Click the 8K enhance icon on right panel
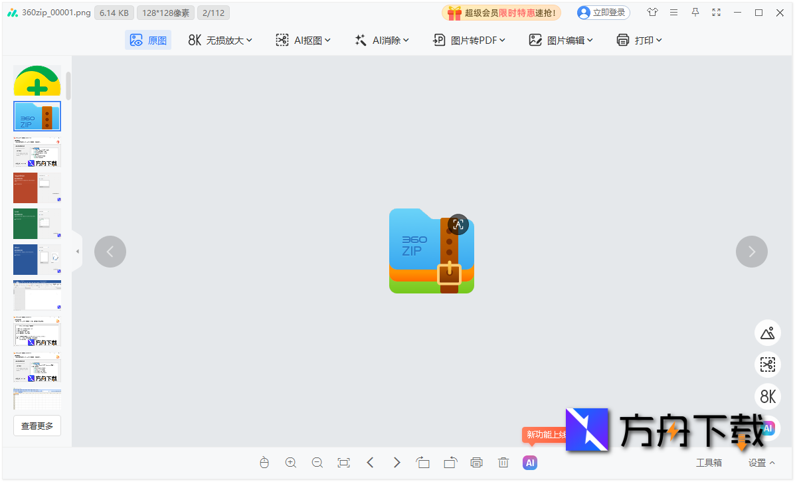This screenshot has width=795, height=482. point(767,396)
